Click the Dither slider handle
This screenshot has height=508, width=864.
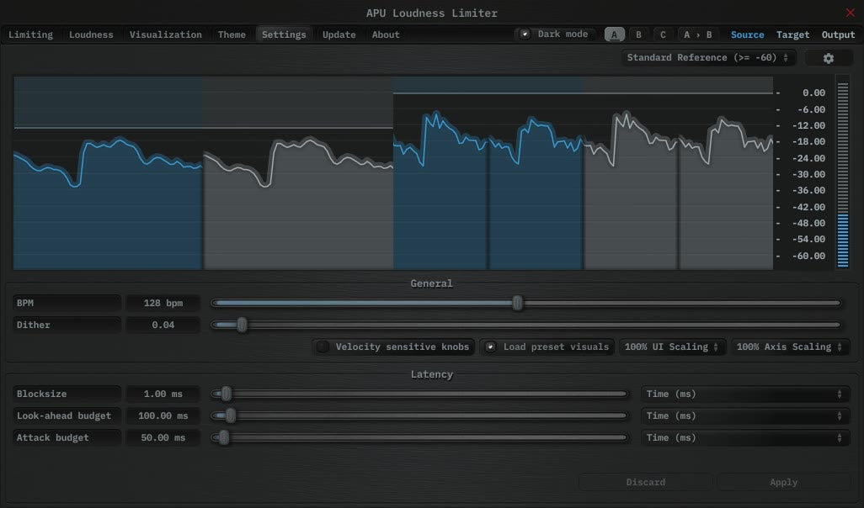click(x=242, y=325)
